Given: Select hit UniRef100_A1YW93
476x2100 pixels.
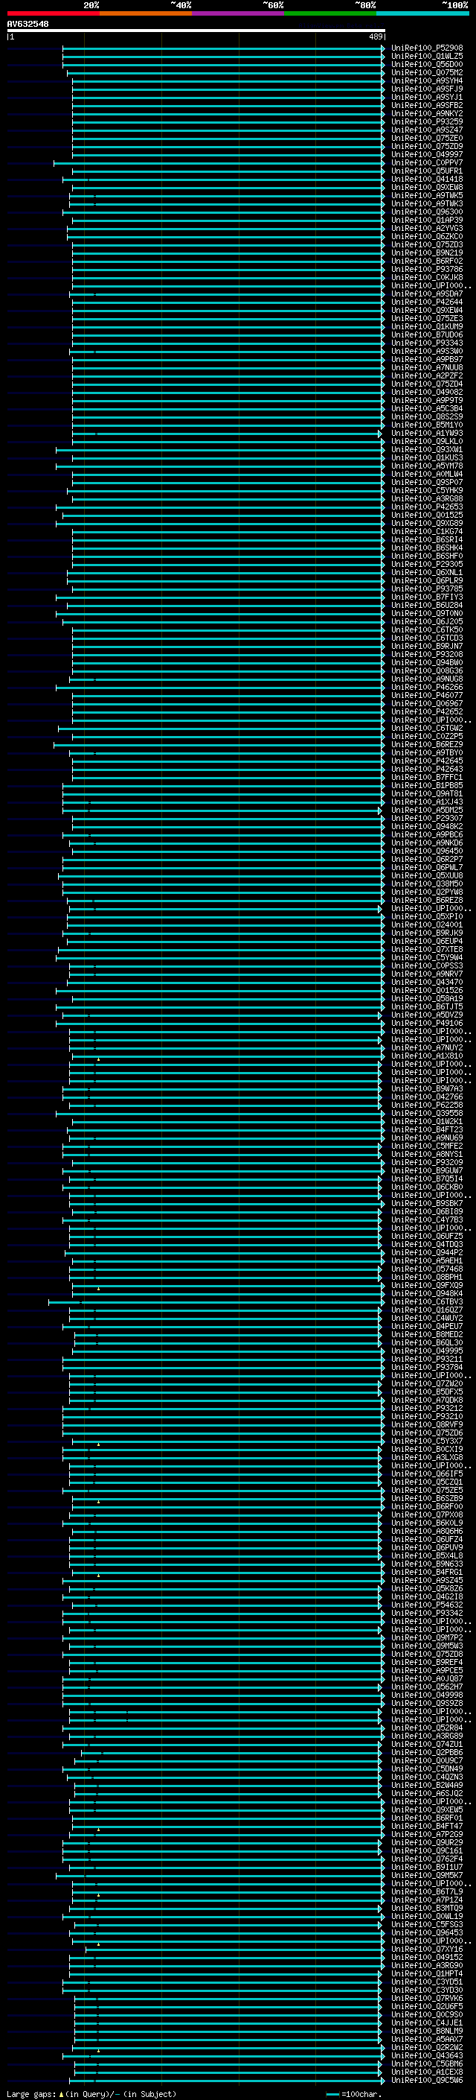Looking at the screenshot, I should click(x=426, y=433).
